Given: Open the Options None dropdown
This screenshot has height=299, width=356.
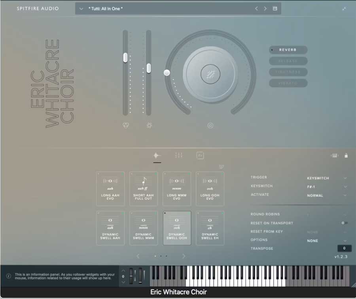Looking at the screenshot, I should [327, 241].
